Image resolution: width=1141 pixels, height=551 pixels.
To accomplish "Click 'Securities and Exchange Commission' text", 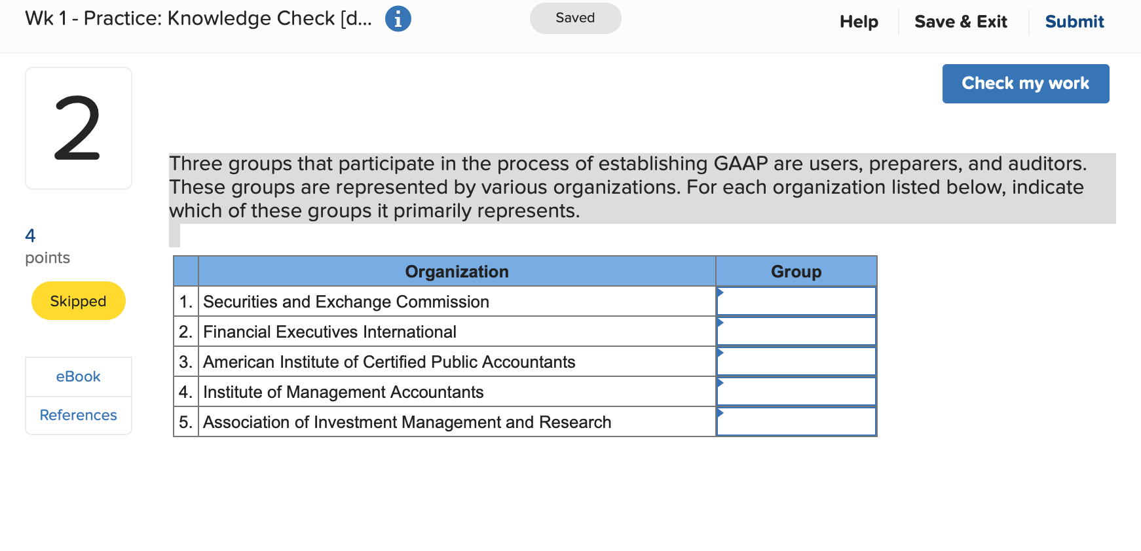I will [346, 302].
